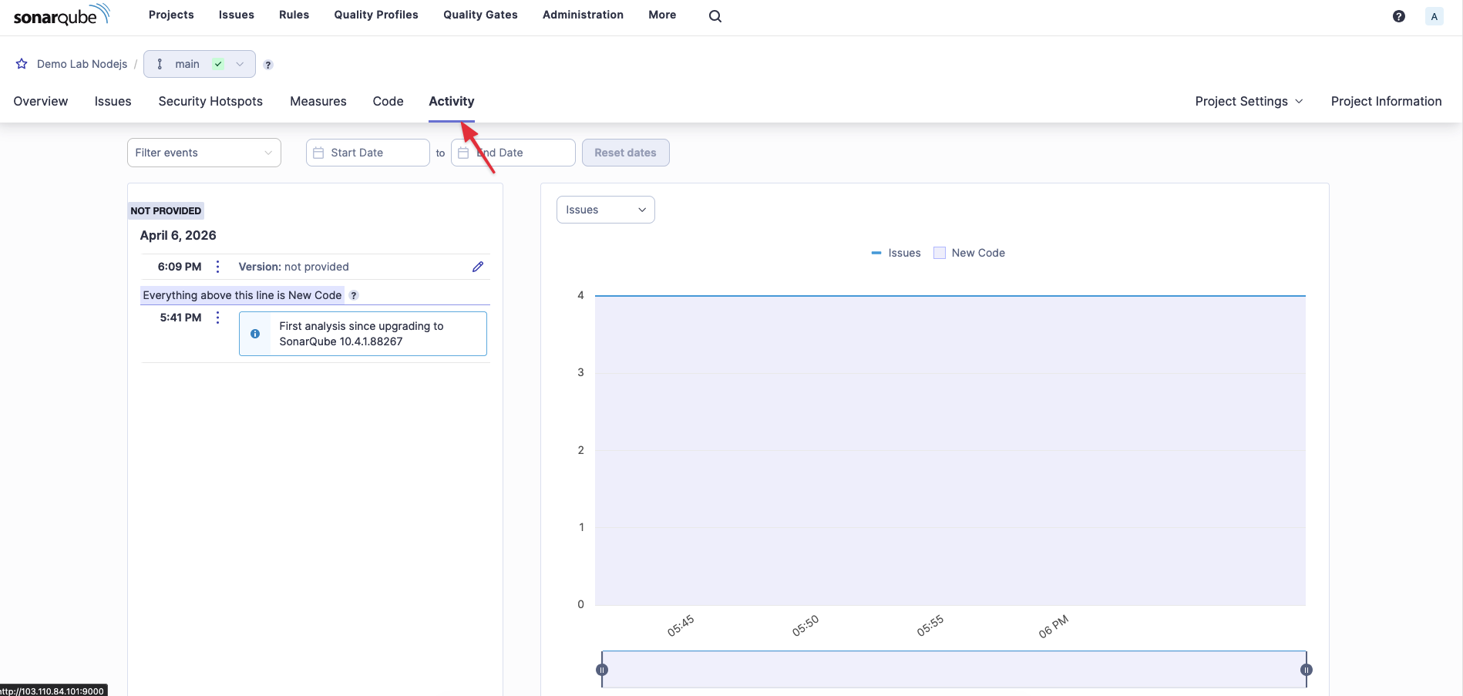Grab the left timeline zoom handle
Image resolution: width=1463 pixels, height=696 pixels.
click(602, 670)
